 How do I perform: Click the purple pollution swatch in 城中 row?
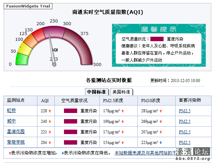tap(70, 121)
